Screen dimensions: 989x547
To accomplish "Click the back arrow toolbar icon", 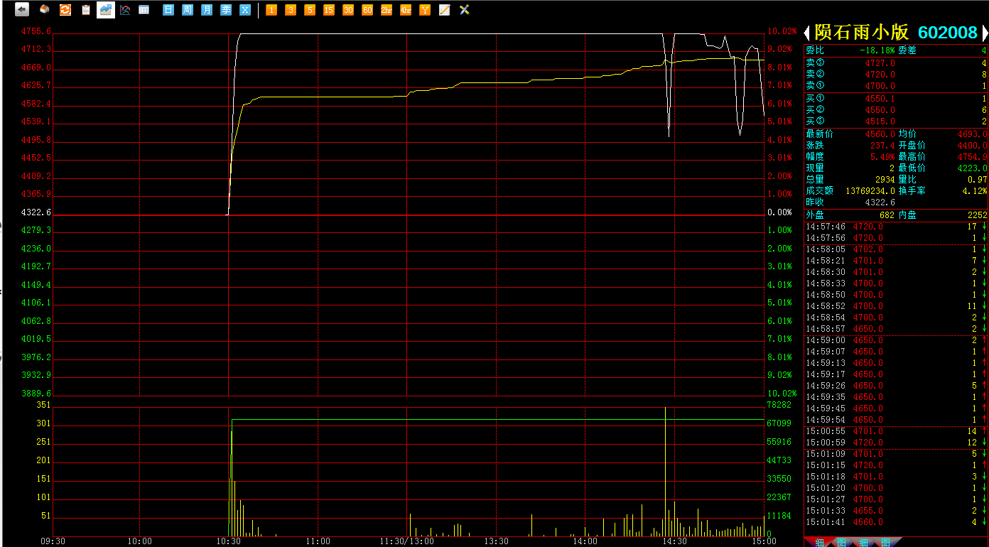I will 22,10.
